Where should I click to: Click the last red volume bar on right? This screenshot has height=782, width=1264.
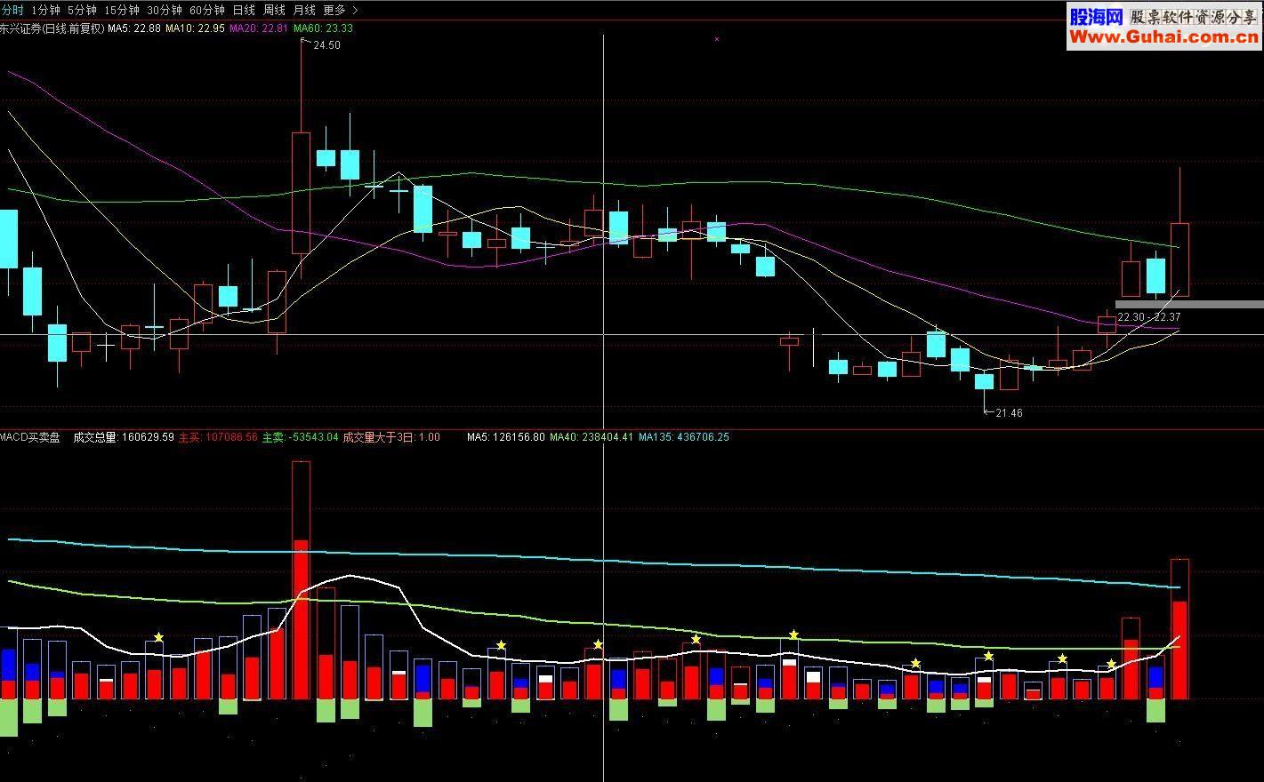point(1179,629)
